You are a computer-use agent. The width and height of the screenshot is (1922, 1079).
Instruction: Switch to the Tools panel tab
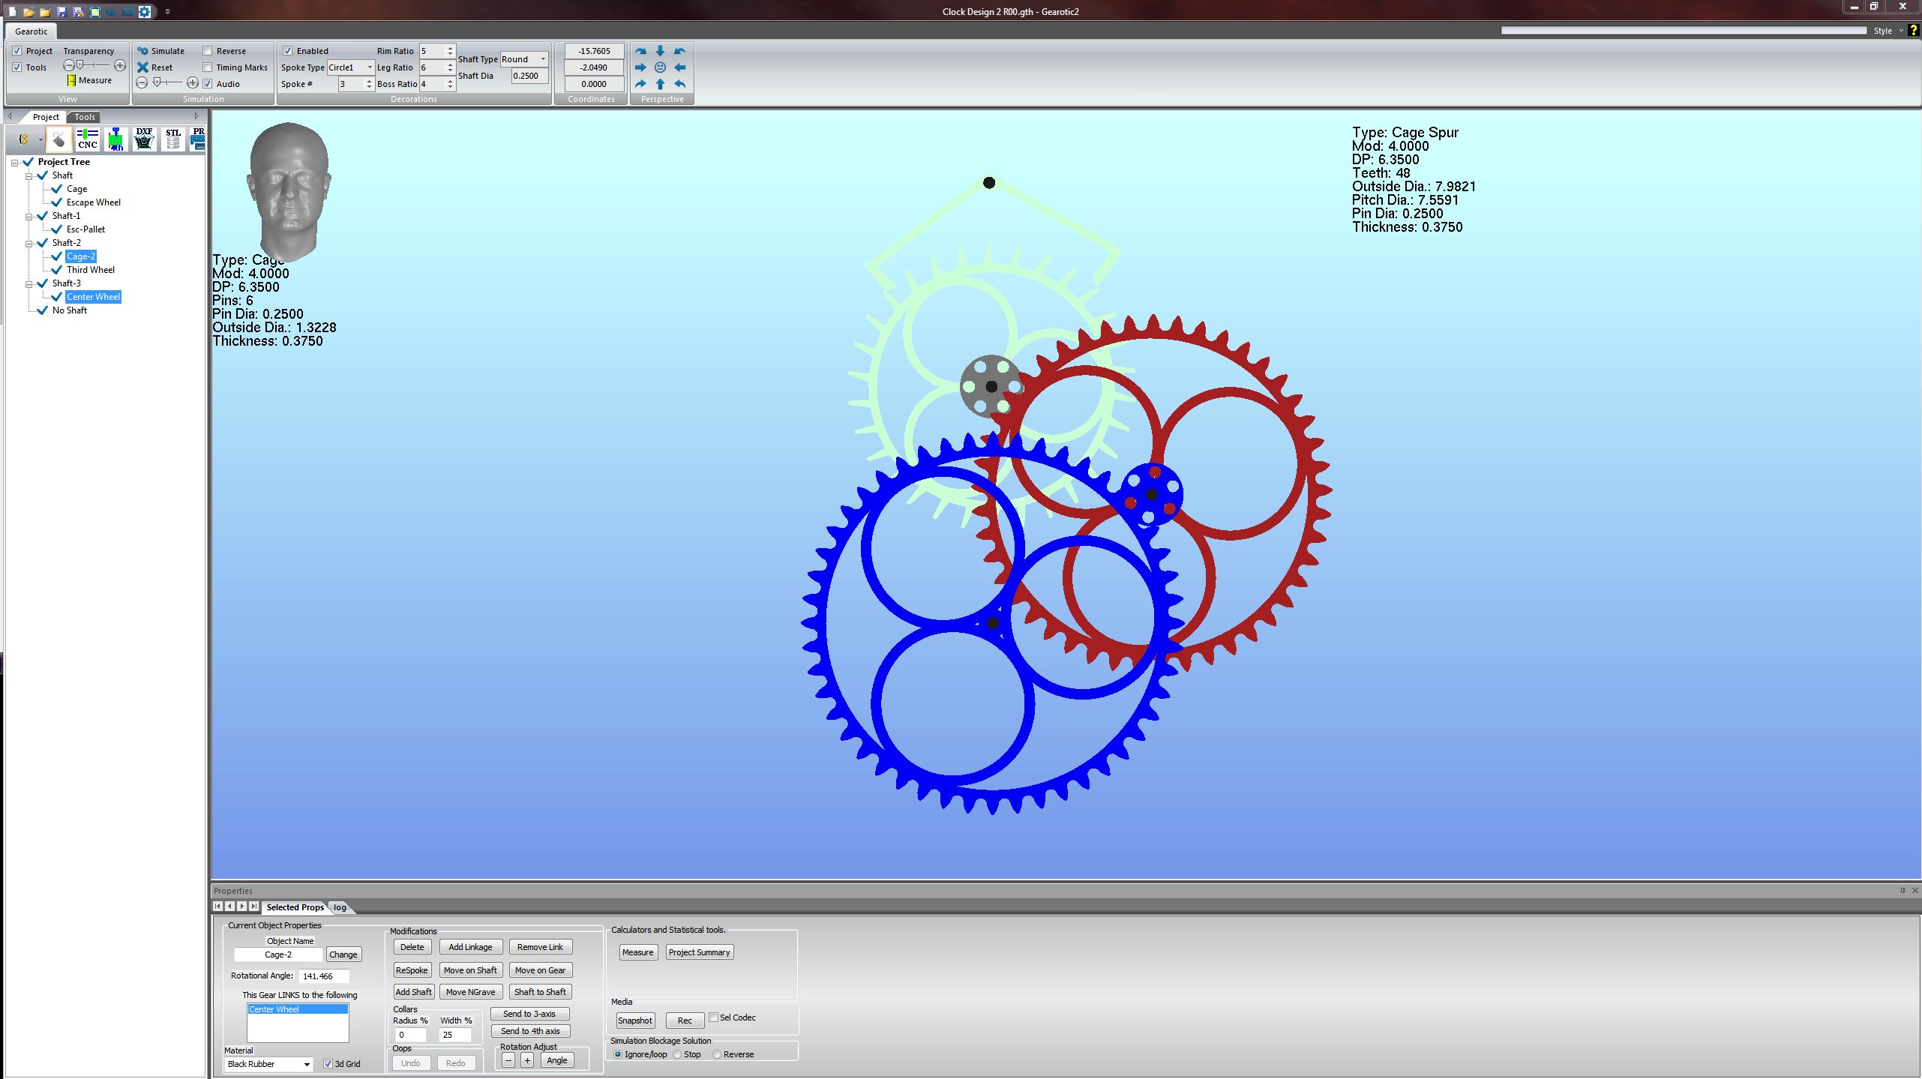(x=85, y=117)
